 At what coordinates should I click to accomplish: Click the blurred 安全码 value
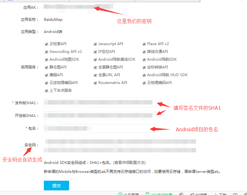coord(120,146)
